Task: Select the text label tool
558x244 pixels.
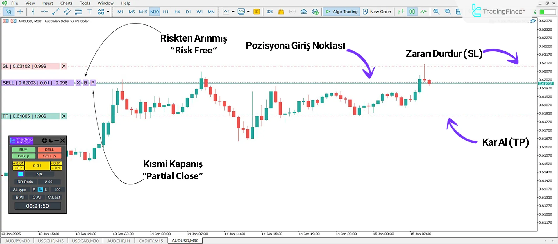Action: tap(90, 12)
